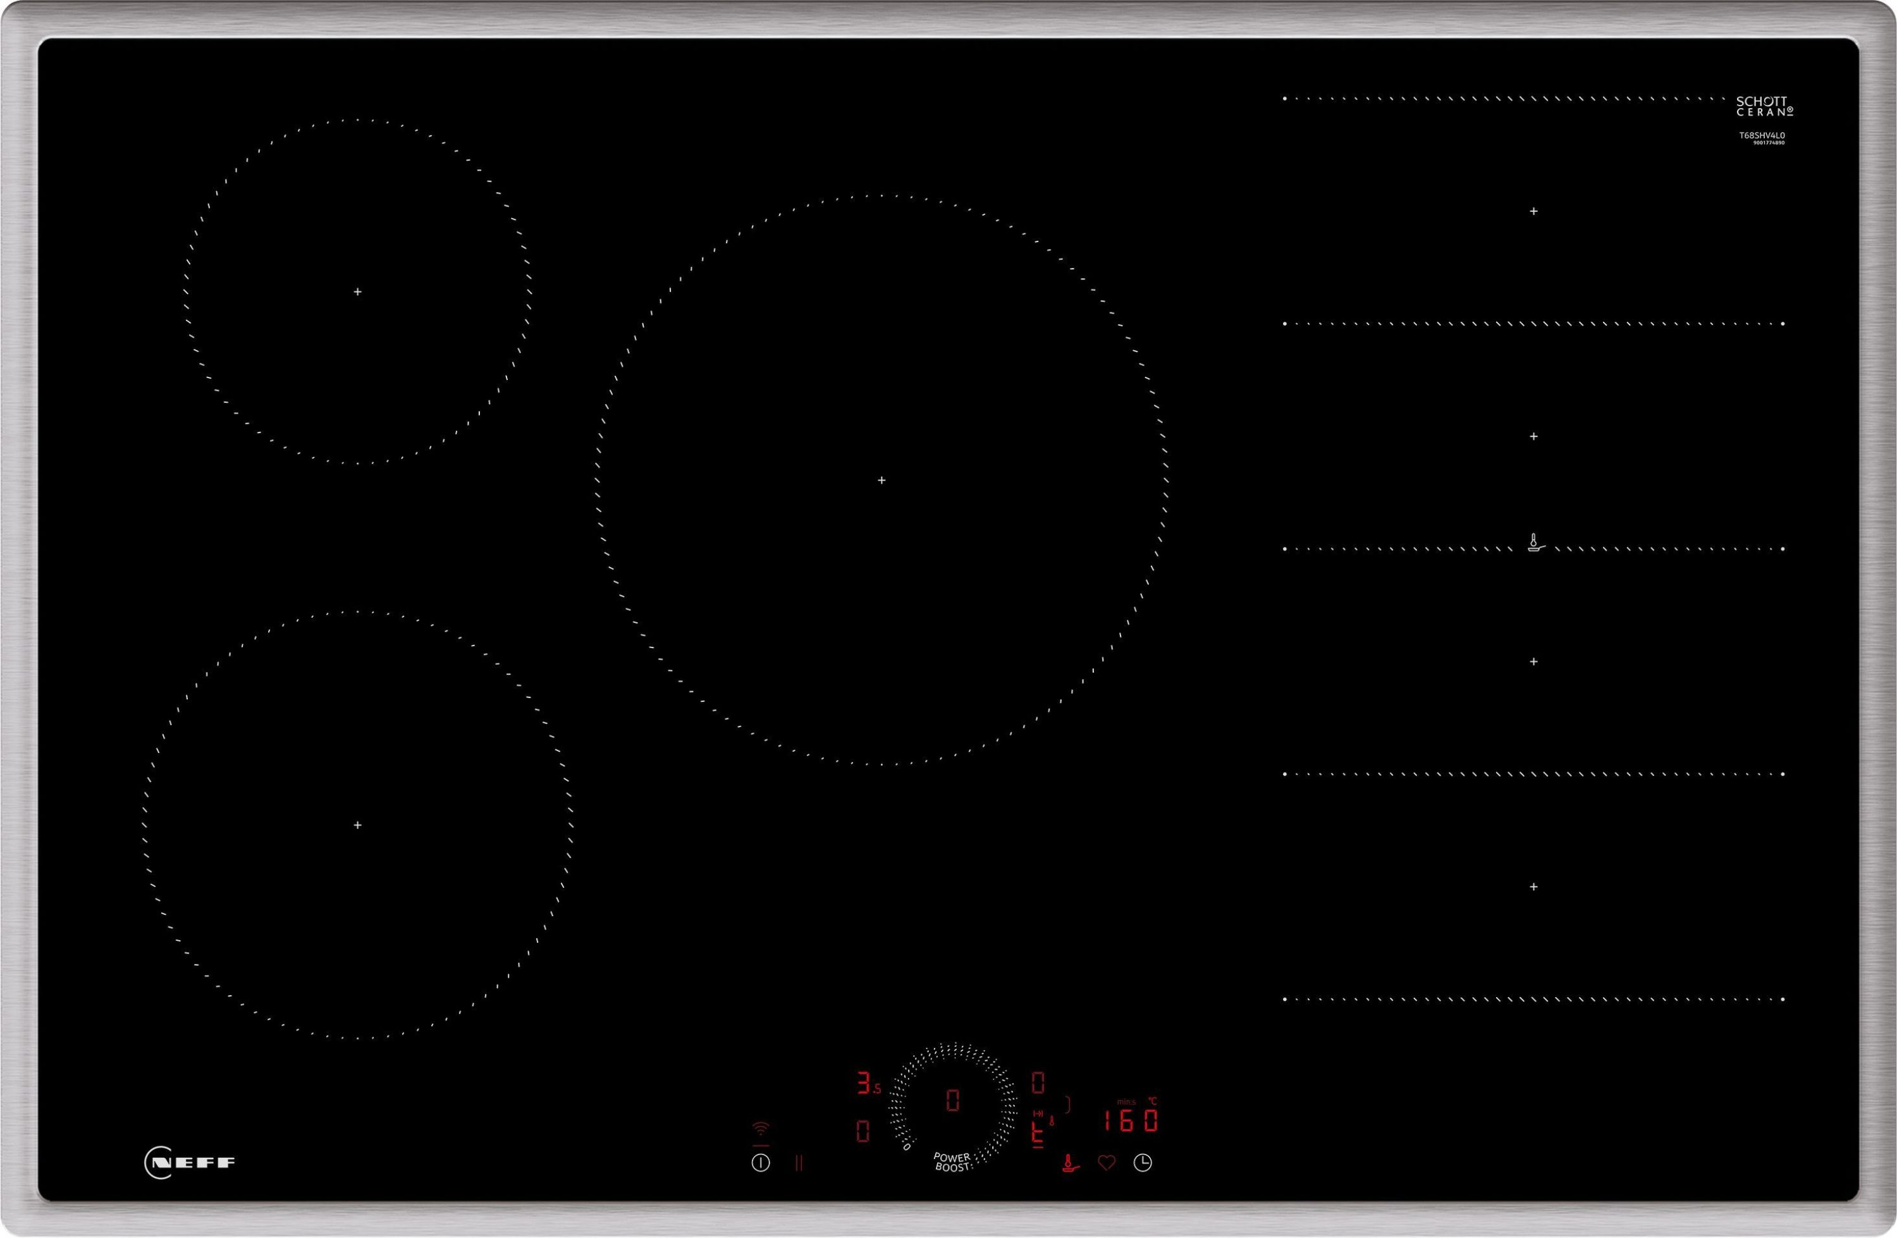The image size is (1897, 1238).
Task: Tap the thermometer pan symbol on flex zone
Action: tap(1536, 544)
